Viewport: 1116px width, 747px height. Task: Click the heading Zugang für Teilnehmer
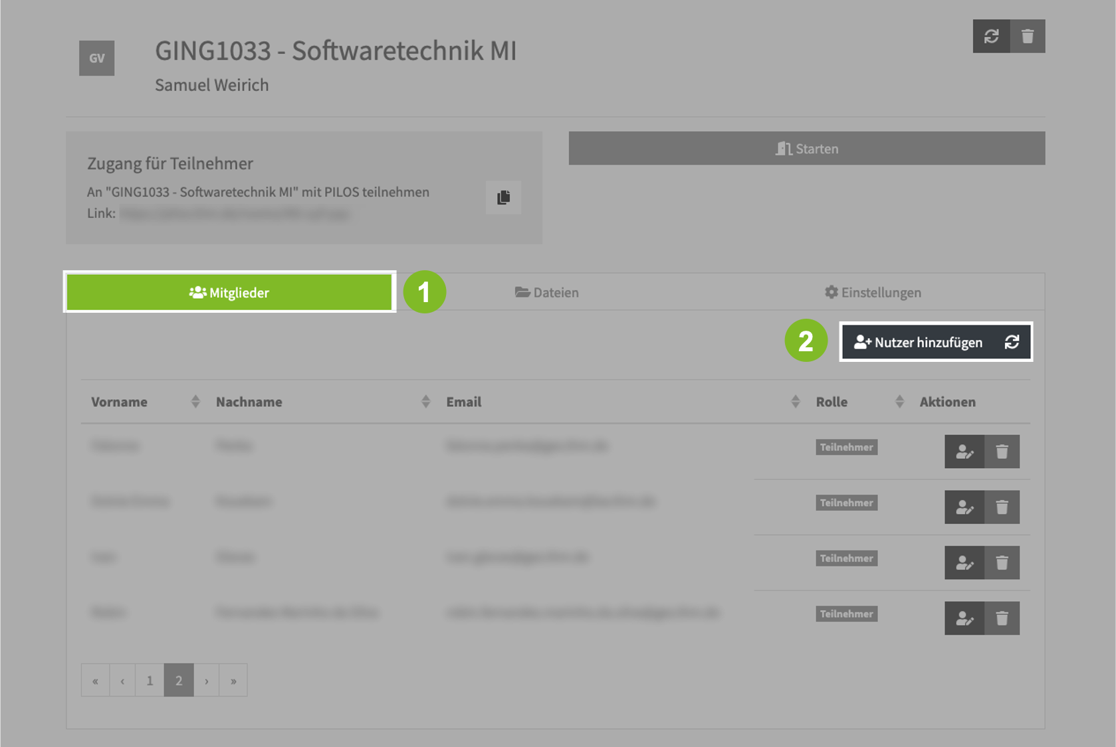(170, 163)
